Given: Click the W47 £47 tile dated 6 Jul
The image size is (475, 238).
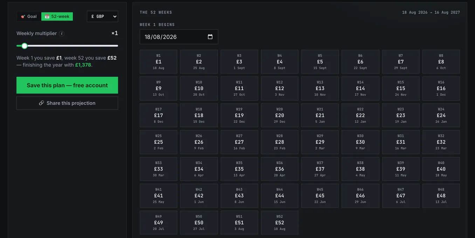Looking at the screenshot, I should pyautogui.click(x=401, y=196).
